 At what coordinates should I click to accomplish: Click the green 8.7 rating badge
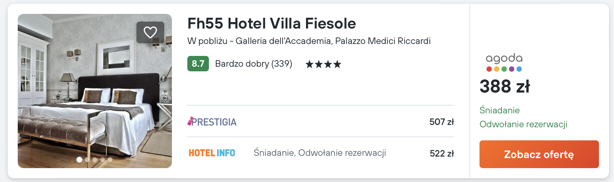tap(198, 64)
